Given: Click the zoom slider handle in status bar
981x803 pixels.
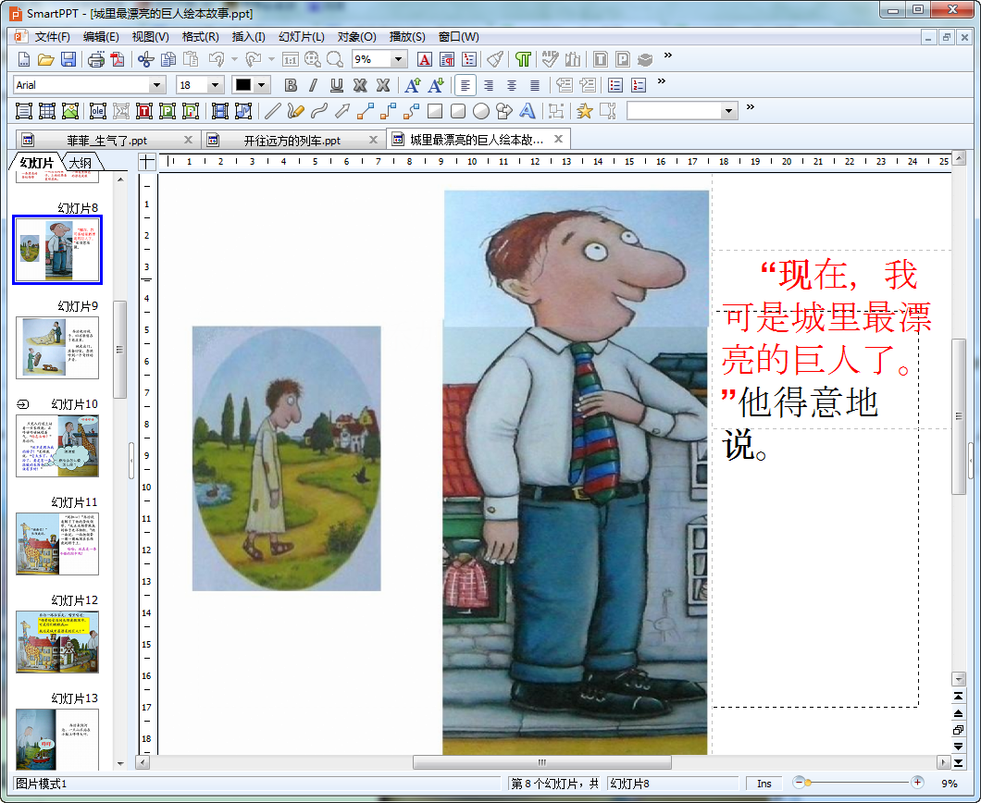Looking at the screenshot, I should click(808, 783).
